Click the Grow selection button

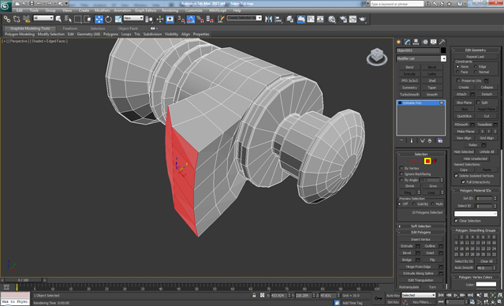coord(433,186)
